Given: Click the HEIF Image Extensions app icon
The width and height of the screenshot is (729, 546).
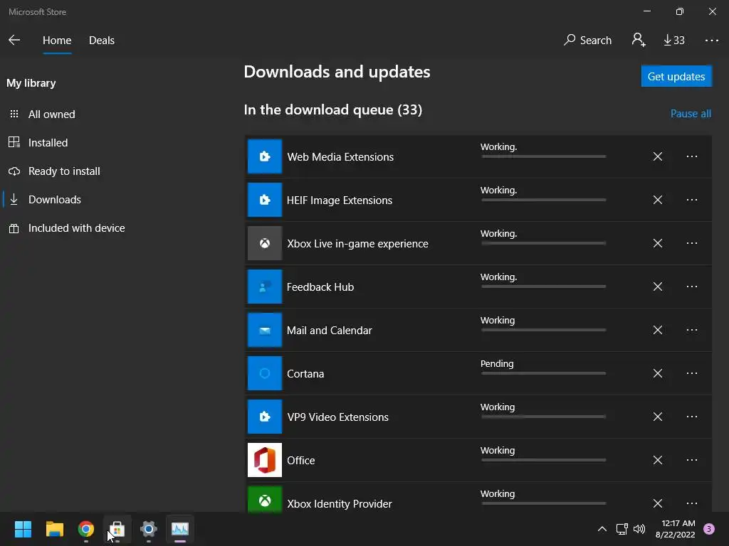Looking at the screenshot, I should tap(265, 200).
